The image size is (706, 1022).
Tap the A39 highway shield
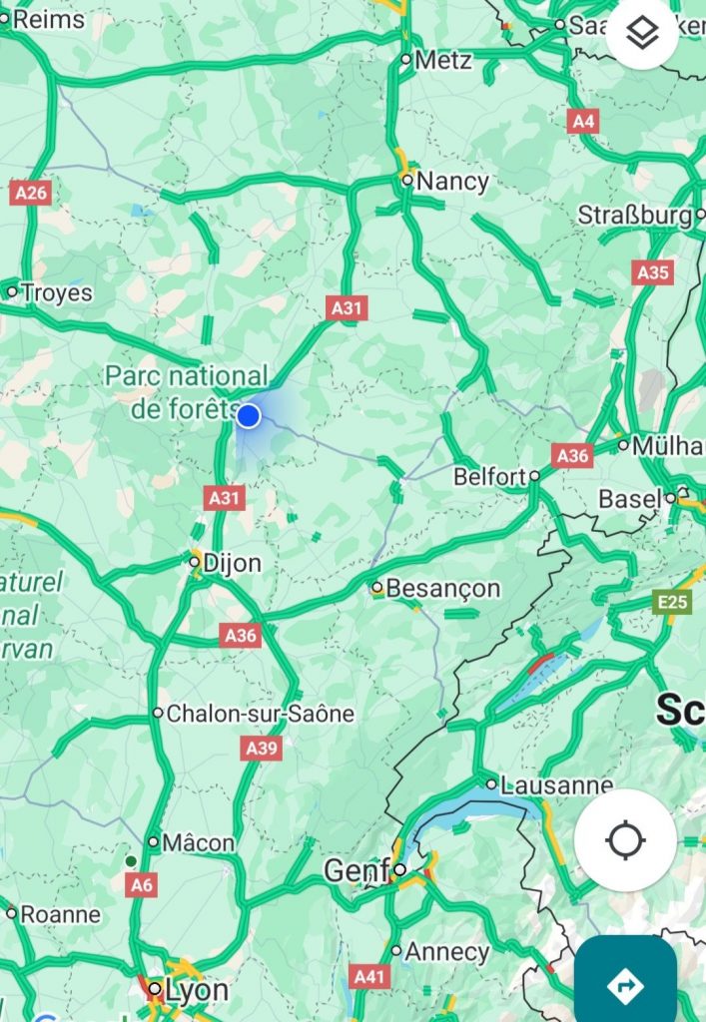pos(262,748)
